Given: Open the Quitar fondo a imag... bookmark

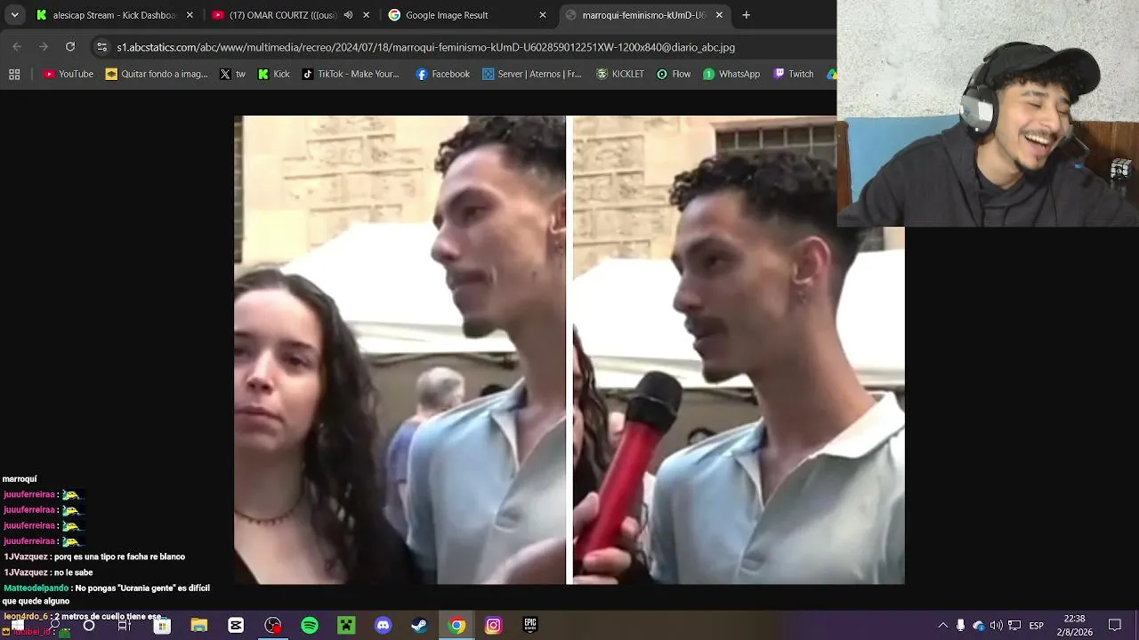Looking at the screenshot, I should coord(157,75).
